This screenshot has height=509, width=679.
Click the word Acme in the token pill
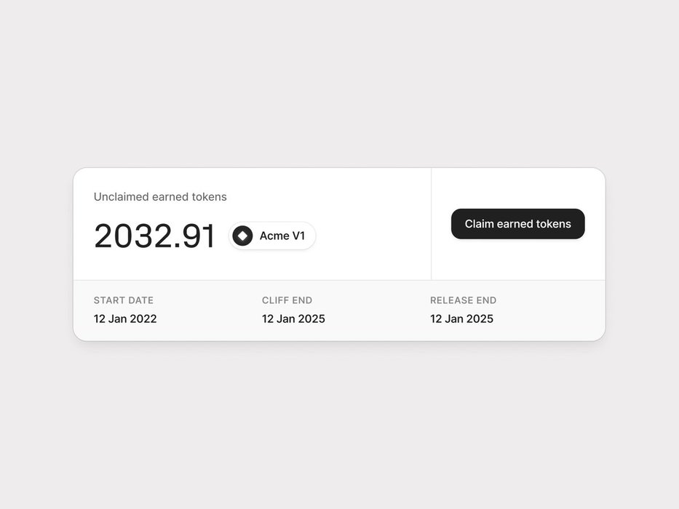point(274,236)
